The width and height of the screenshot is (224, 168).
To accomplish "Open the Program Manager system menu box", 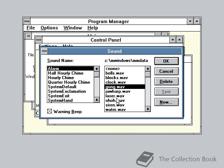I will click(x=27, y=21).
